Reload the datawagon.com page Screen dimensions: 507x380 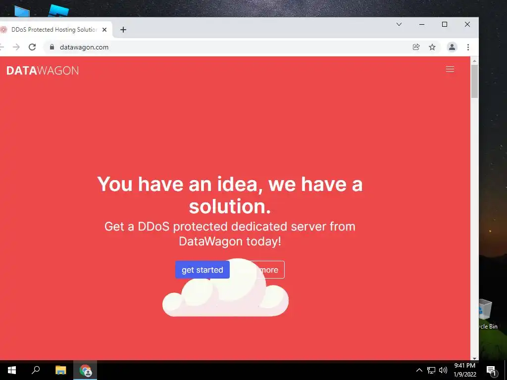pyautogui.click(x=32, y=47)
